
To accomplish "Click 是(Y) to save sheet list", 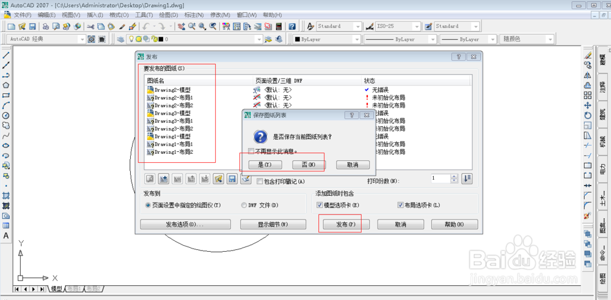I will click(265, 165).
